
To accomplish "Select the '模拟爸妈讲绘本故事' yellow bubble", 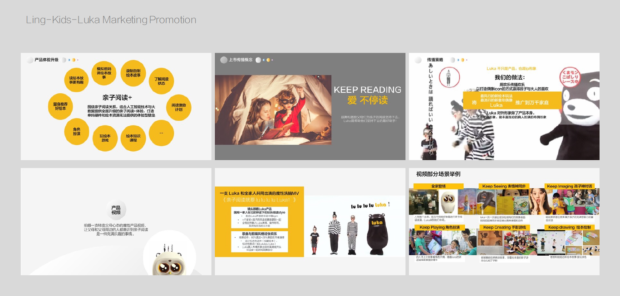I will pos(104,73).
